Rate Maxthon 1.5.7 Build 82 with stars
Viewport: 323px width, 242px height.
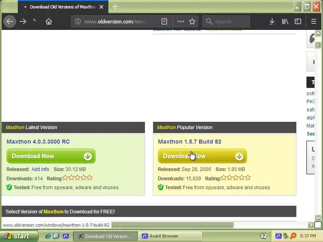click(x=236, y=177)
